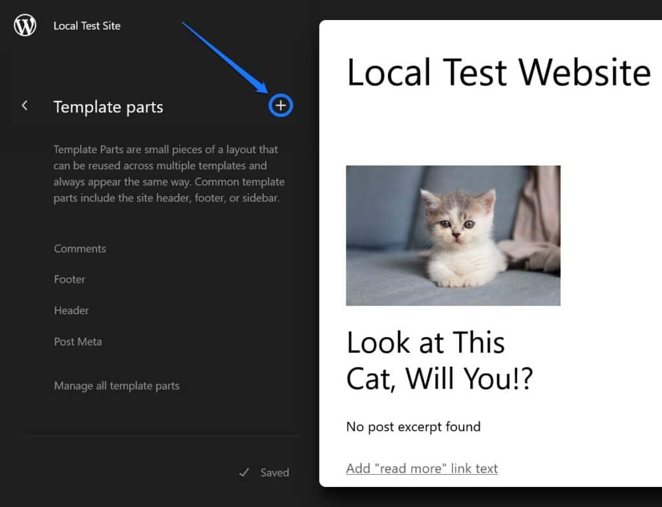The image size is (662, 507).
Task: Click Manage all template parts
Action: [116, 385]
